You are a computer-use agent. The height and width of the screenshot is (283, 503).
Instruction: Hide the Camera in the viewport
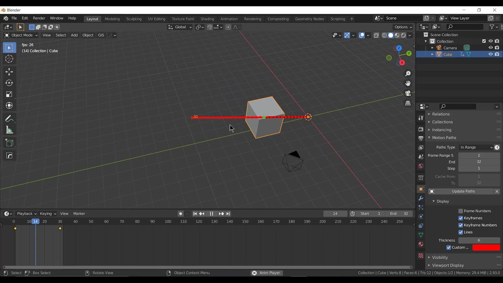[490, 48]
